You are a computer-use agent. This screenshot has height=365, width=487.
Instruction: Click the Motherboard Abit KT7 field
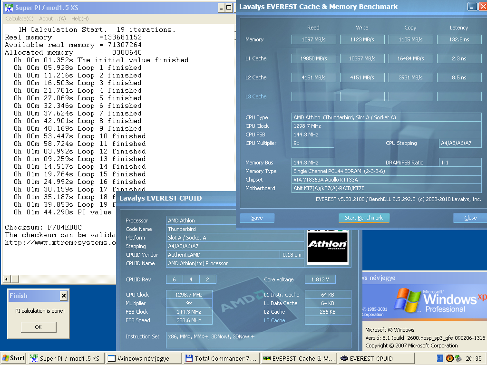coord(386,188)
